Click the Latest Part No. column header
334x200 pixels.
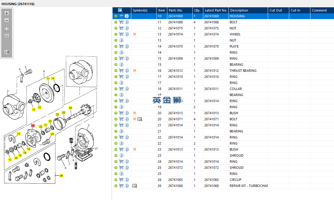(x=216, y=10)
